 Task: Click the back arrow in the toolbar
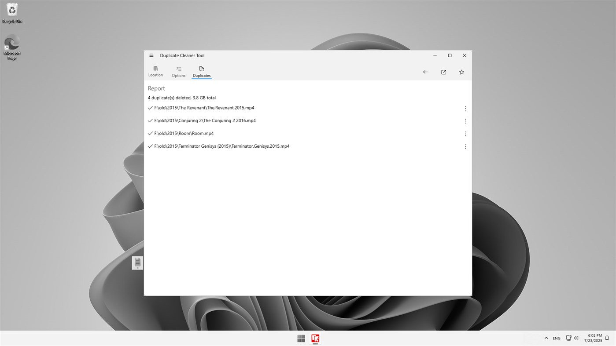coord(425,72)
